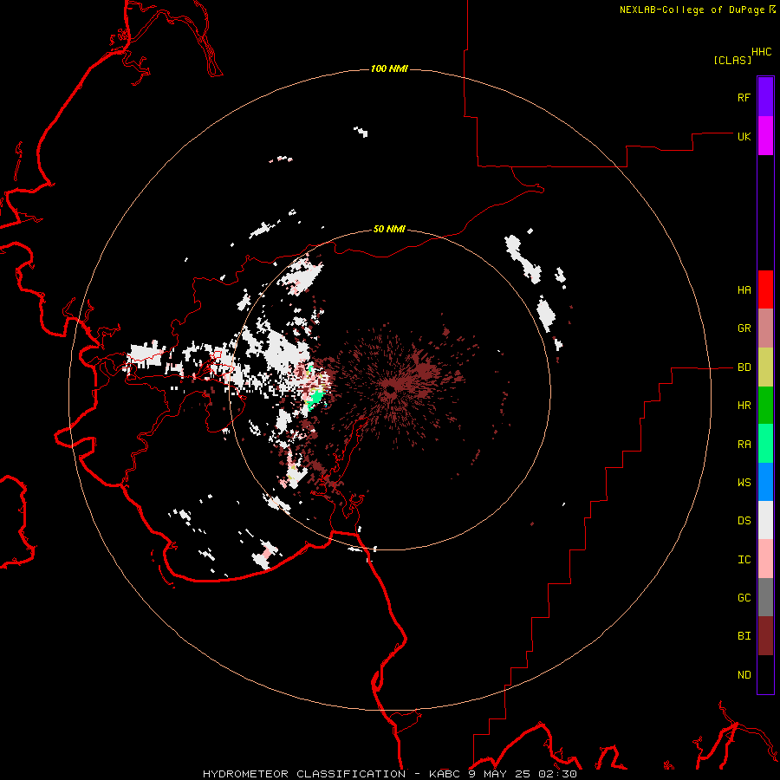Select the GR pinkish-brown legend swatch
The width and height of the screenshot is (780, 780).
pyautogui.click(x=765, y=328)
